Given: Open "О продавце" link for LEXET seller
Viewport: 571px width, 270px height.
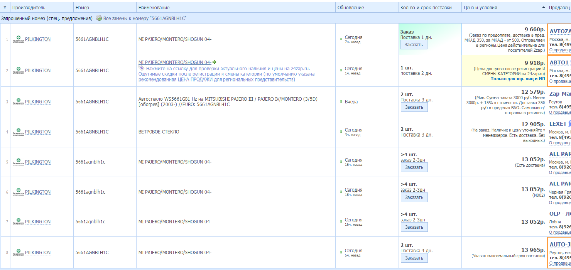Looking at the screenshot, I should coord(560,143).
